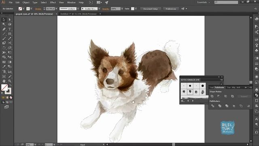Viewport: 259px width, 146px height.
Task: Click the Expand button in Pathfinder
Action: click(244, 97)
